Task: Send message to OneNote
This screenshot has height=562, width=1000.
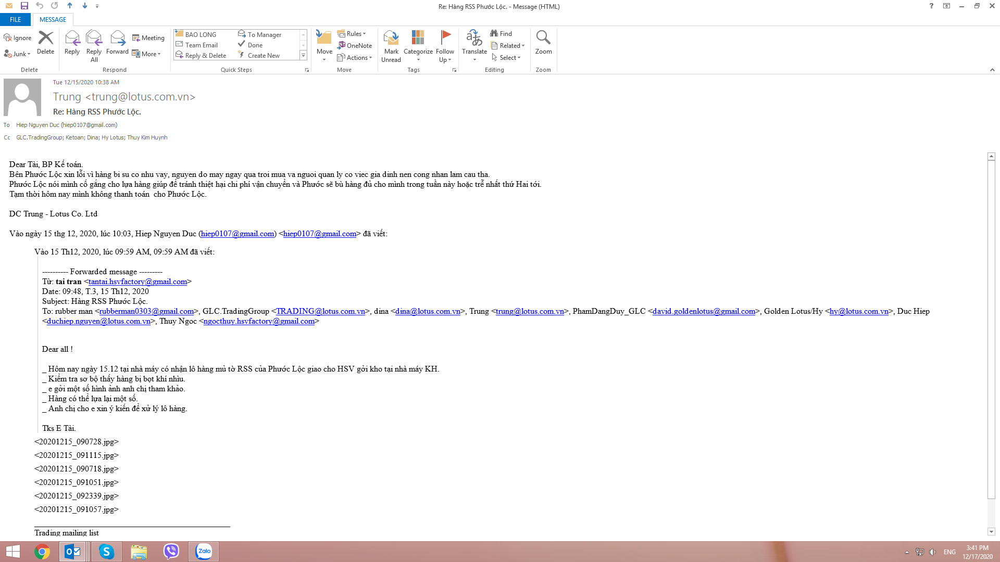Action: pyautogui.click(x=355, y=45)
